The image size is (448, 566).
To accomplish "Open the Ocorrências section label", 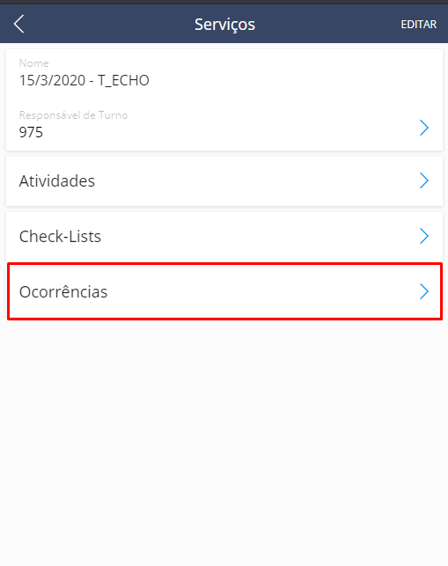I will [x=63, y=291].
